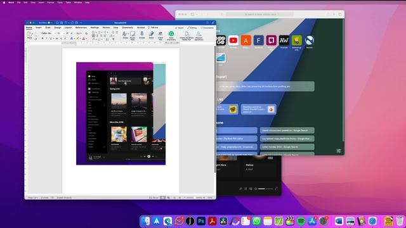Open the Editing mode dropdown in Word

[192, 28]
